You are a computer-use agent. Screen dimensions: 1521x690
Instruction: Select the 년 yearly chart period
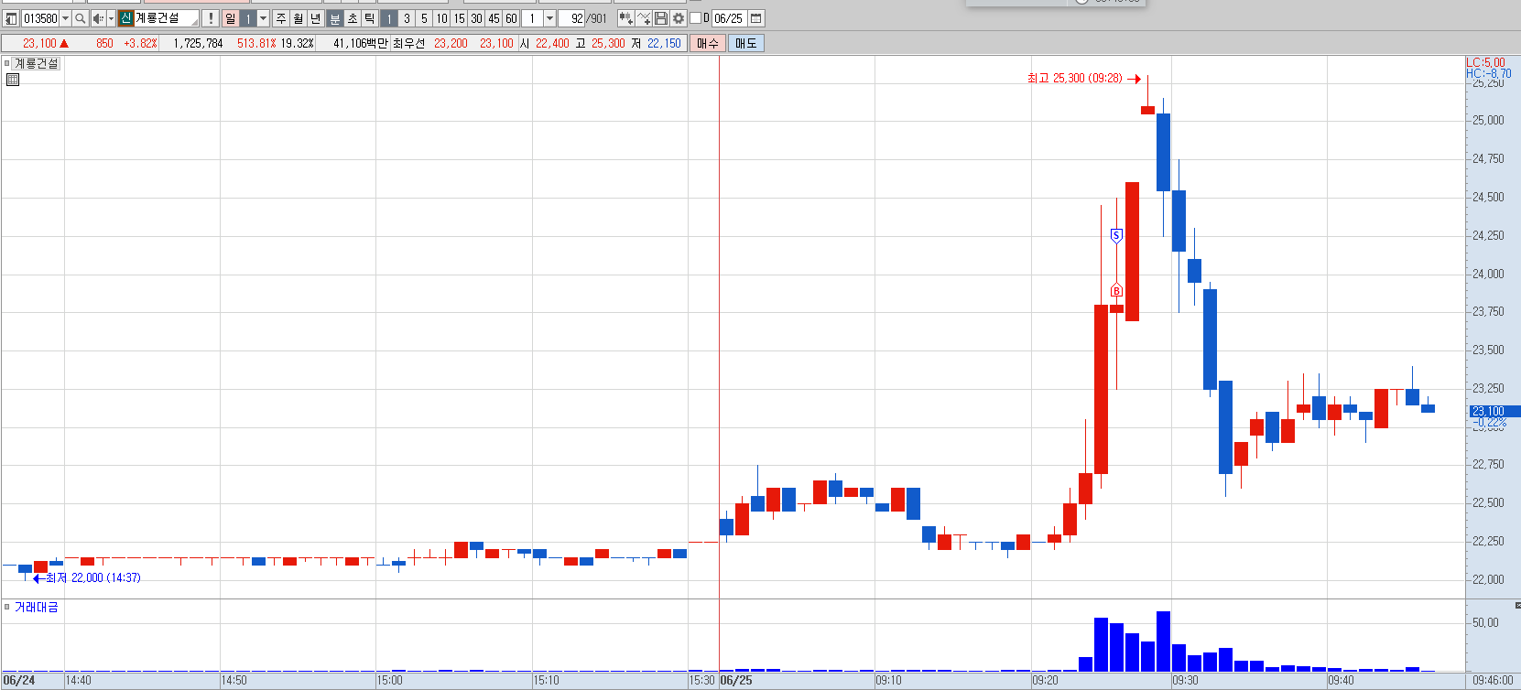(316, 18)
